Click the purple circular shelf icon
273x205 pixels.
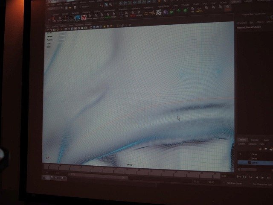click(x=166, y=12)
